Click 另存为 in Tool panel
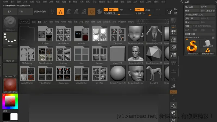This screenshot has height=122, width=217. pos(207,7)
